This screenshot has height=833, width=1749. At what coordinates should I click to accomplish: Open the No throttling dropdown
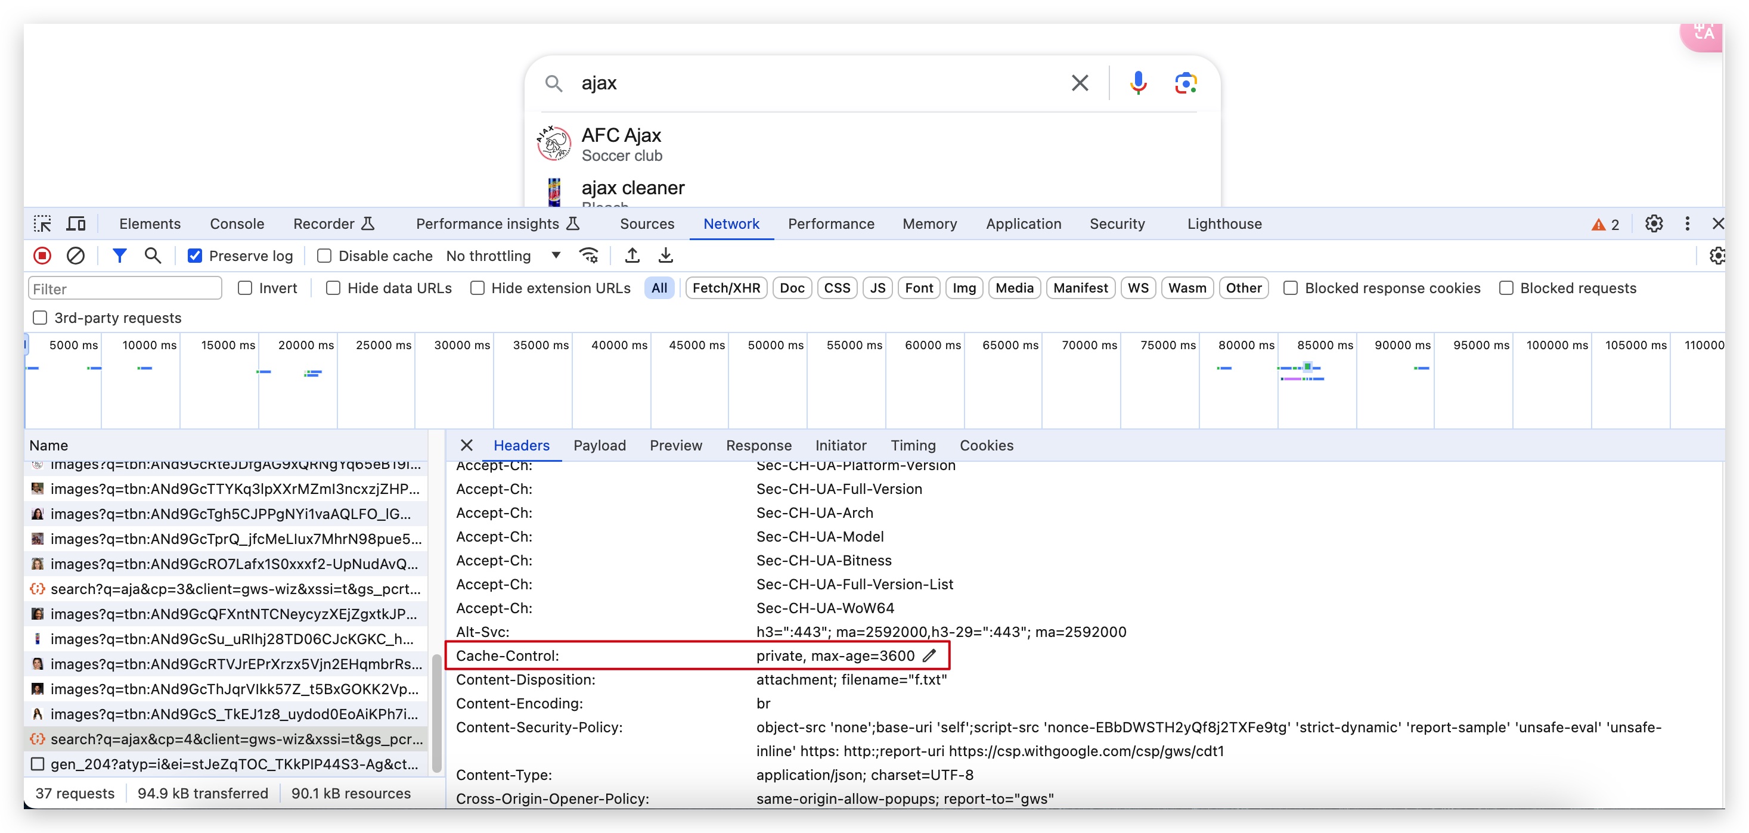(503, 256)
